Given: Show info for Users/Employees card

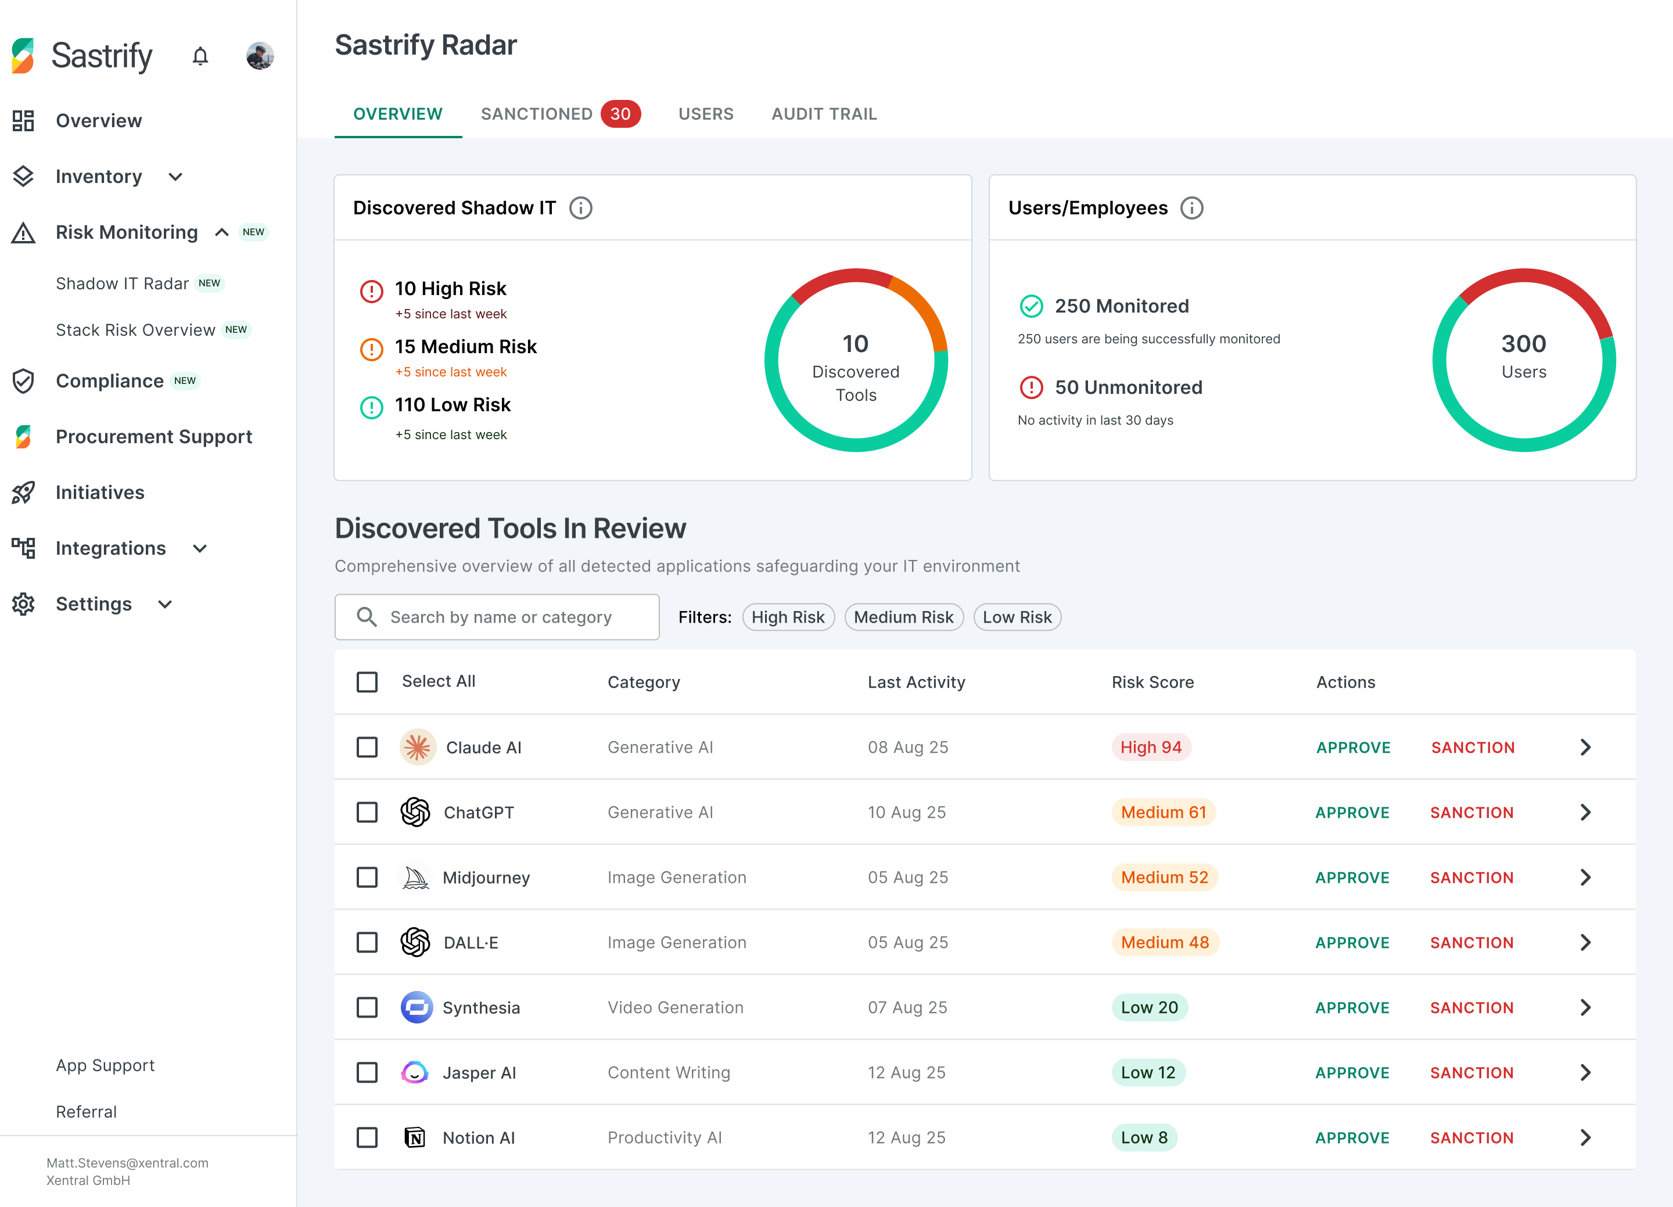Looking at the screenshot, I should pyautogui.click(x=1192, y=208).
